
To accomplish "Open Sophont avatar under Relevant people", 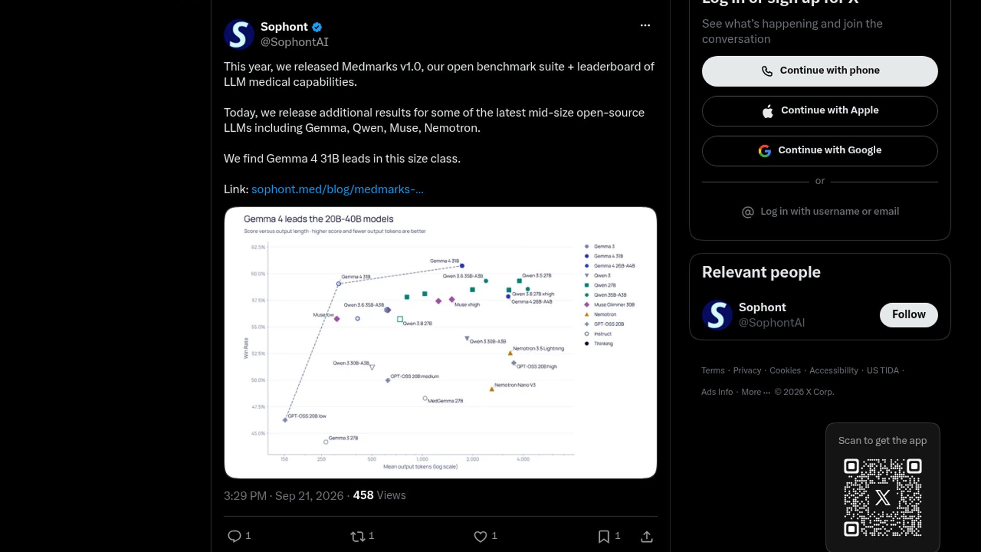I will 717,314.
